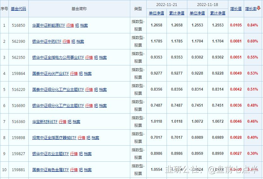The width and height of the screenshot is (263, 179).
Task: Open 国泰中证细分化工产业主题ETF fund page
Action: coord(58,90)
